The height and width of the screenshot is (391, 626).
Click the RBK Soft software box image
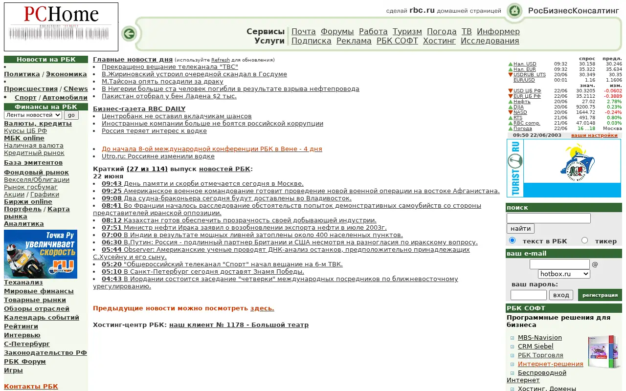coord(604,351)
